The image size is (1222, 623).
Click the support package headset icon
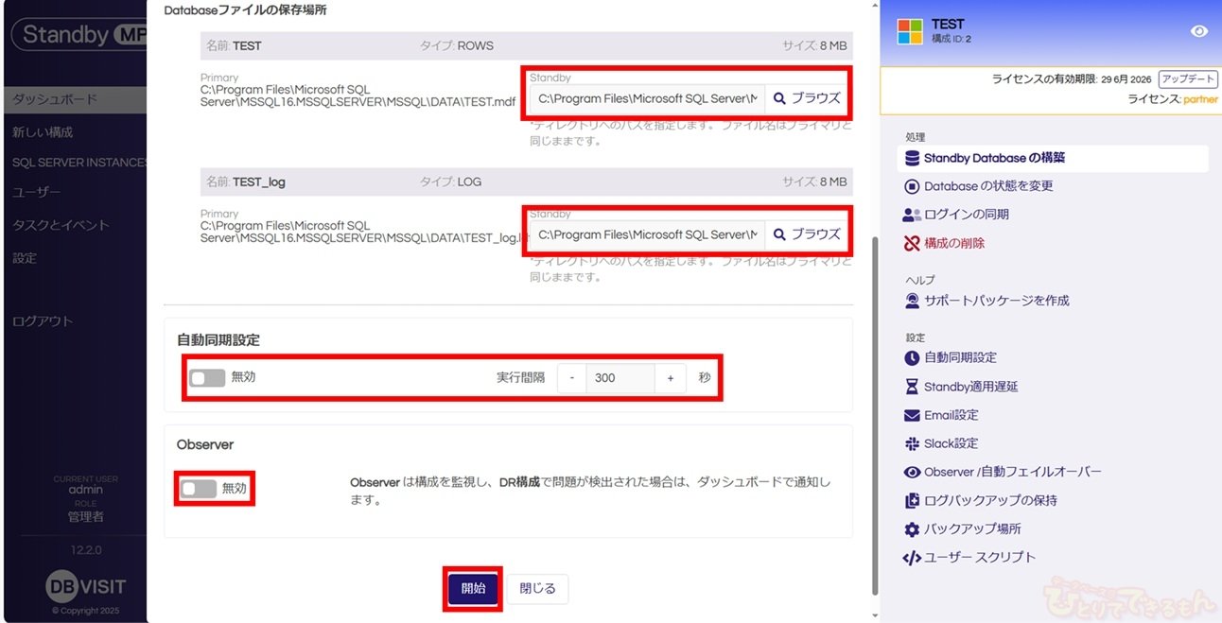pyautogui.click(x=912, y=301)
